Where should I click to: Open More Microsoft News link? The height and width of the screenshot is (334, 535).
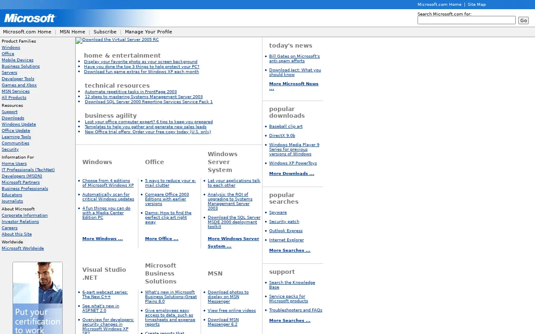294,86
